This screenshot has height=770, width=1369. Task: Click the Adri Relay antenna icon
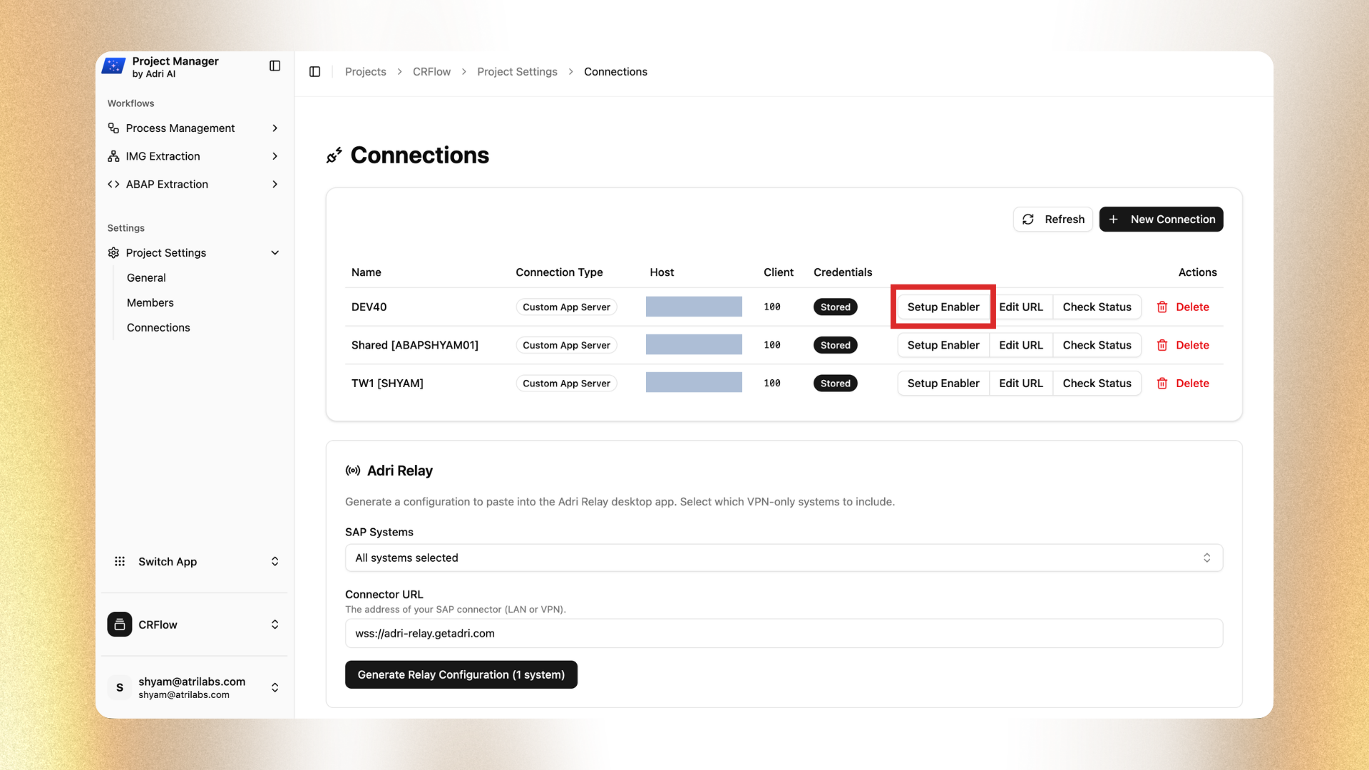pos(352,471)
